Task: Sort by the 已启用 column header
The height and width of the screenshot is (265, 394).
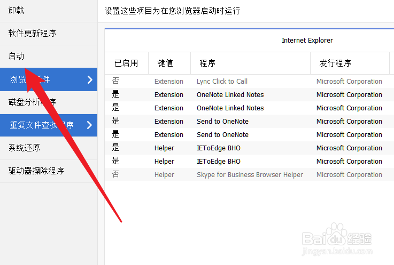Action: [126, 63]
